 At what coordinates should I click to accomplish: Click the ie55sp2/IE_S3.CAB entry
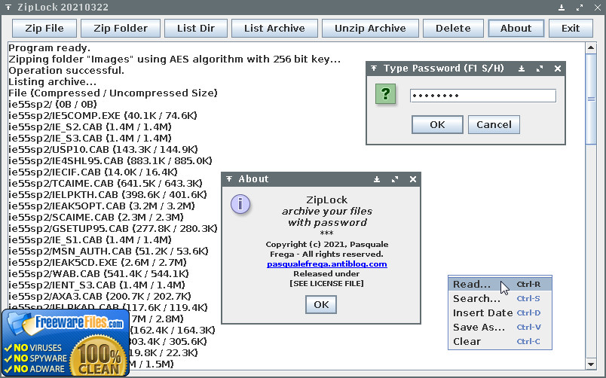[x=90, y=139]
